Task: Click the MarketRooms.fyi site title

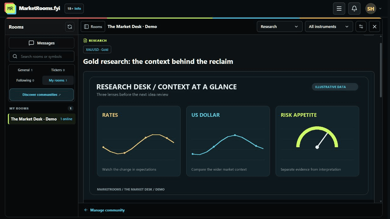Action: pyautogui.click(x=40, y=9)
